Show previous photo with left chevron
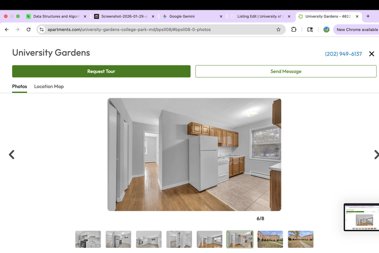 click(x=11, y=155)
